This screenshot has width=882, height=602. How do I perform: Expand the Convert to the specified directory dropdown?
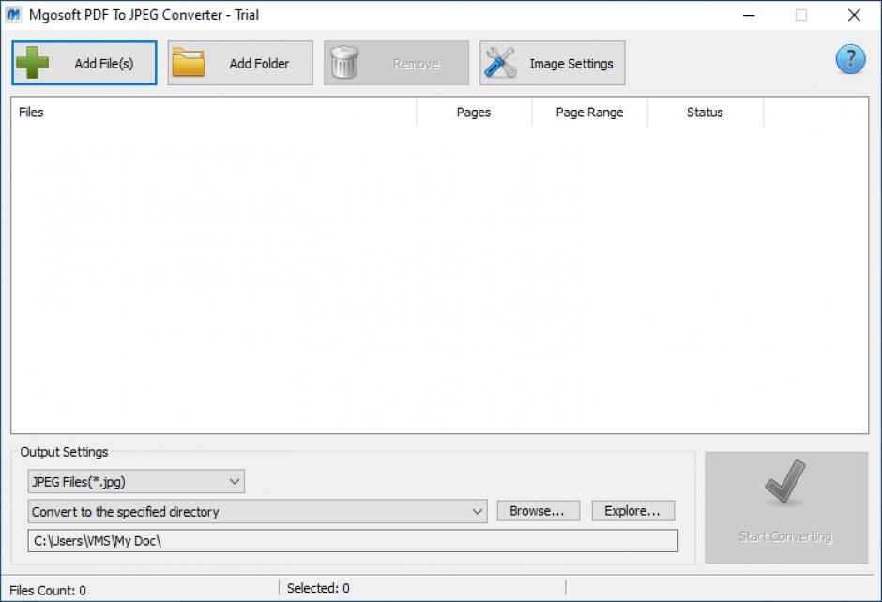257,511
